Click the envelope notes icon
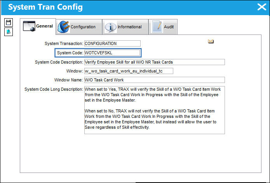 pyautogui.click(x=211, y=41)
